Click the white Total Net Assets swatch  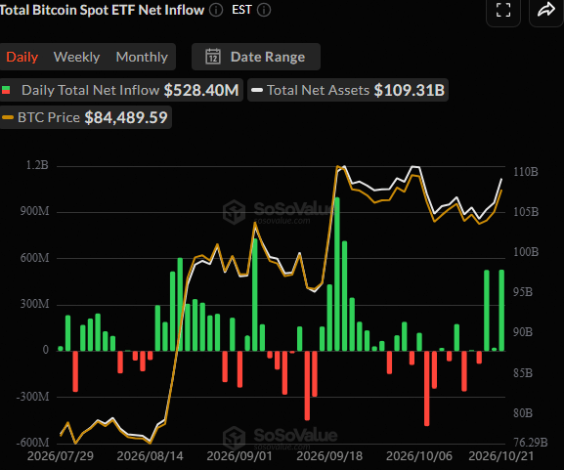(257, 90)
